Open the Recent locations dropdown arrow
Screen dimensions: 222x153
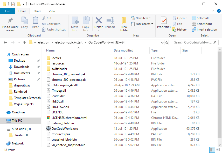tap(19, 42)
